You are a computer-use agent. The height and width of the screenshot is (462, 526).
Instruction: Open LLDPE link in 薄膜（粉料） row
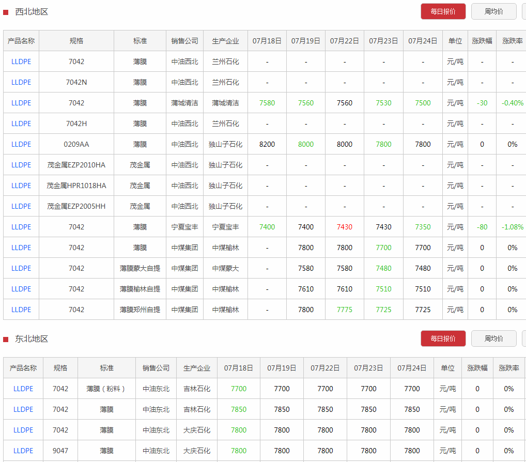coord(23,389)
